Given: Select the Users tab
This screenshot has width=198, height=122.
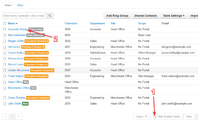Looking at the screenshot, I should click(8, 5).
